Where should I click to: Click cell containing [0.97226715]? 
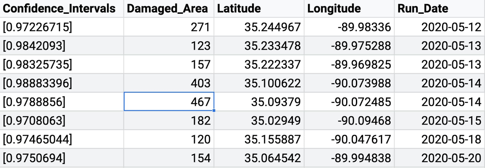pos(62,27)
